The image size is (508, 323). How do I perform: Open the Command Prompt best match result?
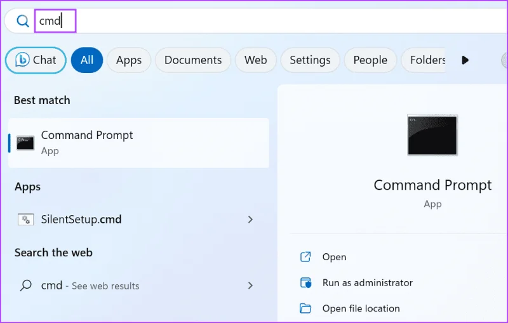point(138,143)
